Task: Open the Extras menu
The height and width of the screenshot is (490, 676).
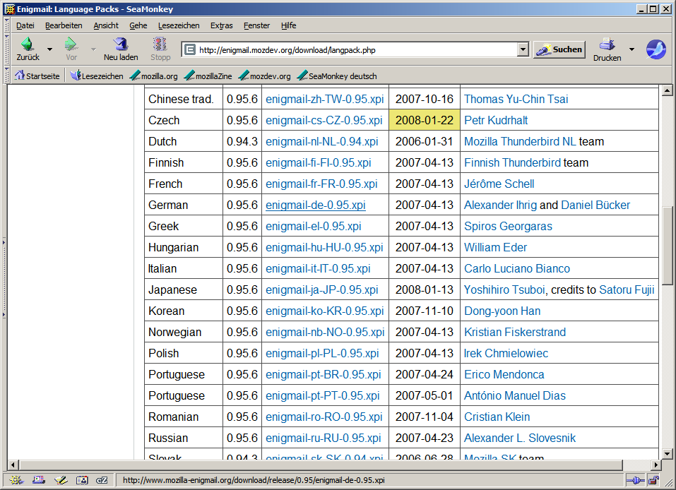Action: (221, 25)
